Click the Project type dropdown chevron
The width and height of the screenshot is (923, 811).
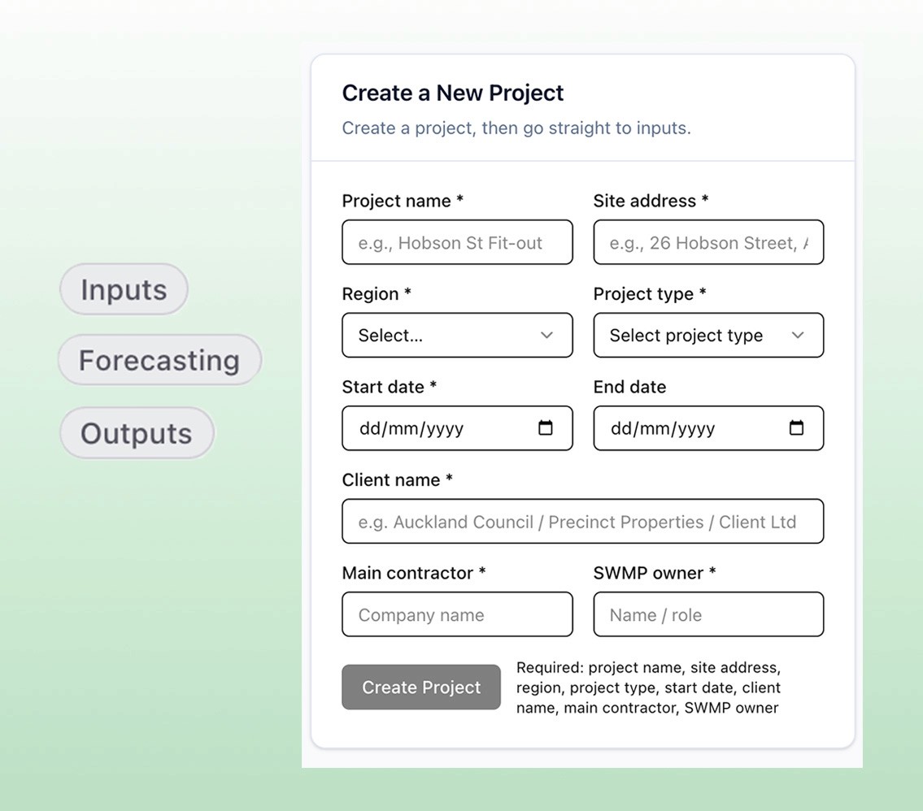[x=798, y=335]
